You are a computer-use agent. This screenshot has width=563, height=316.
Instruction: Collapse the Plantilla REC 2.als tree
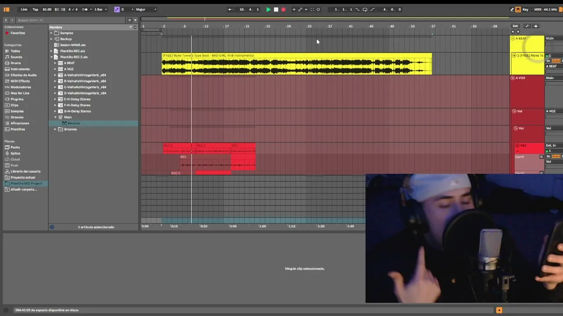point(51,57)
